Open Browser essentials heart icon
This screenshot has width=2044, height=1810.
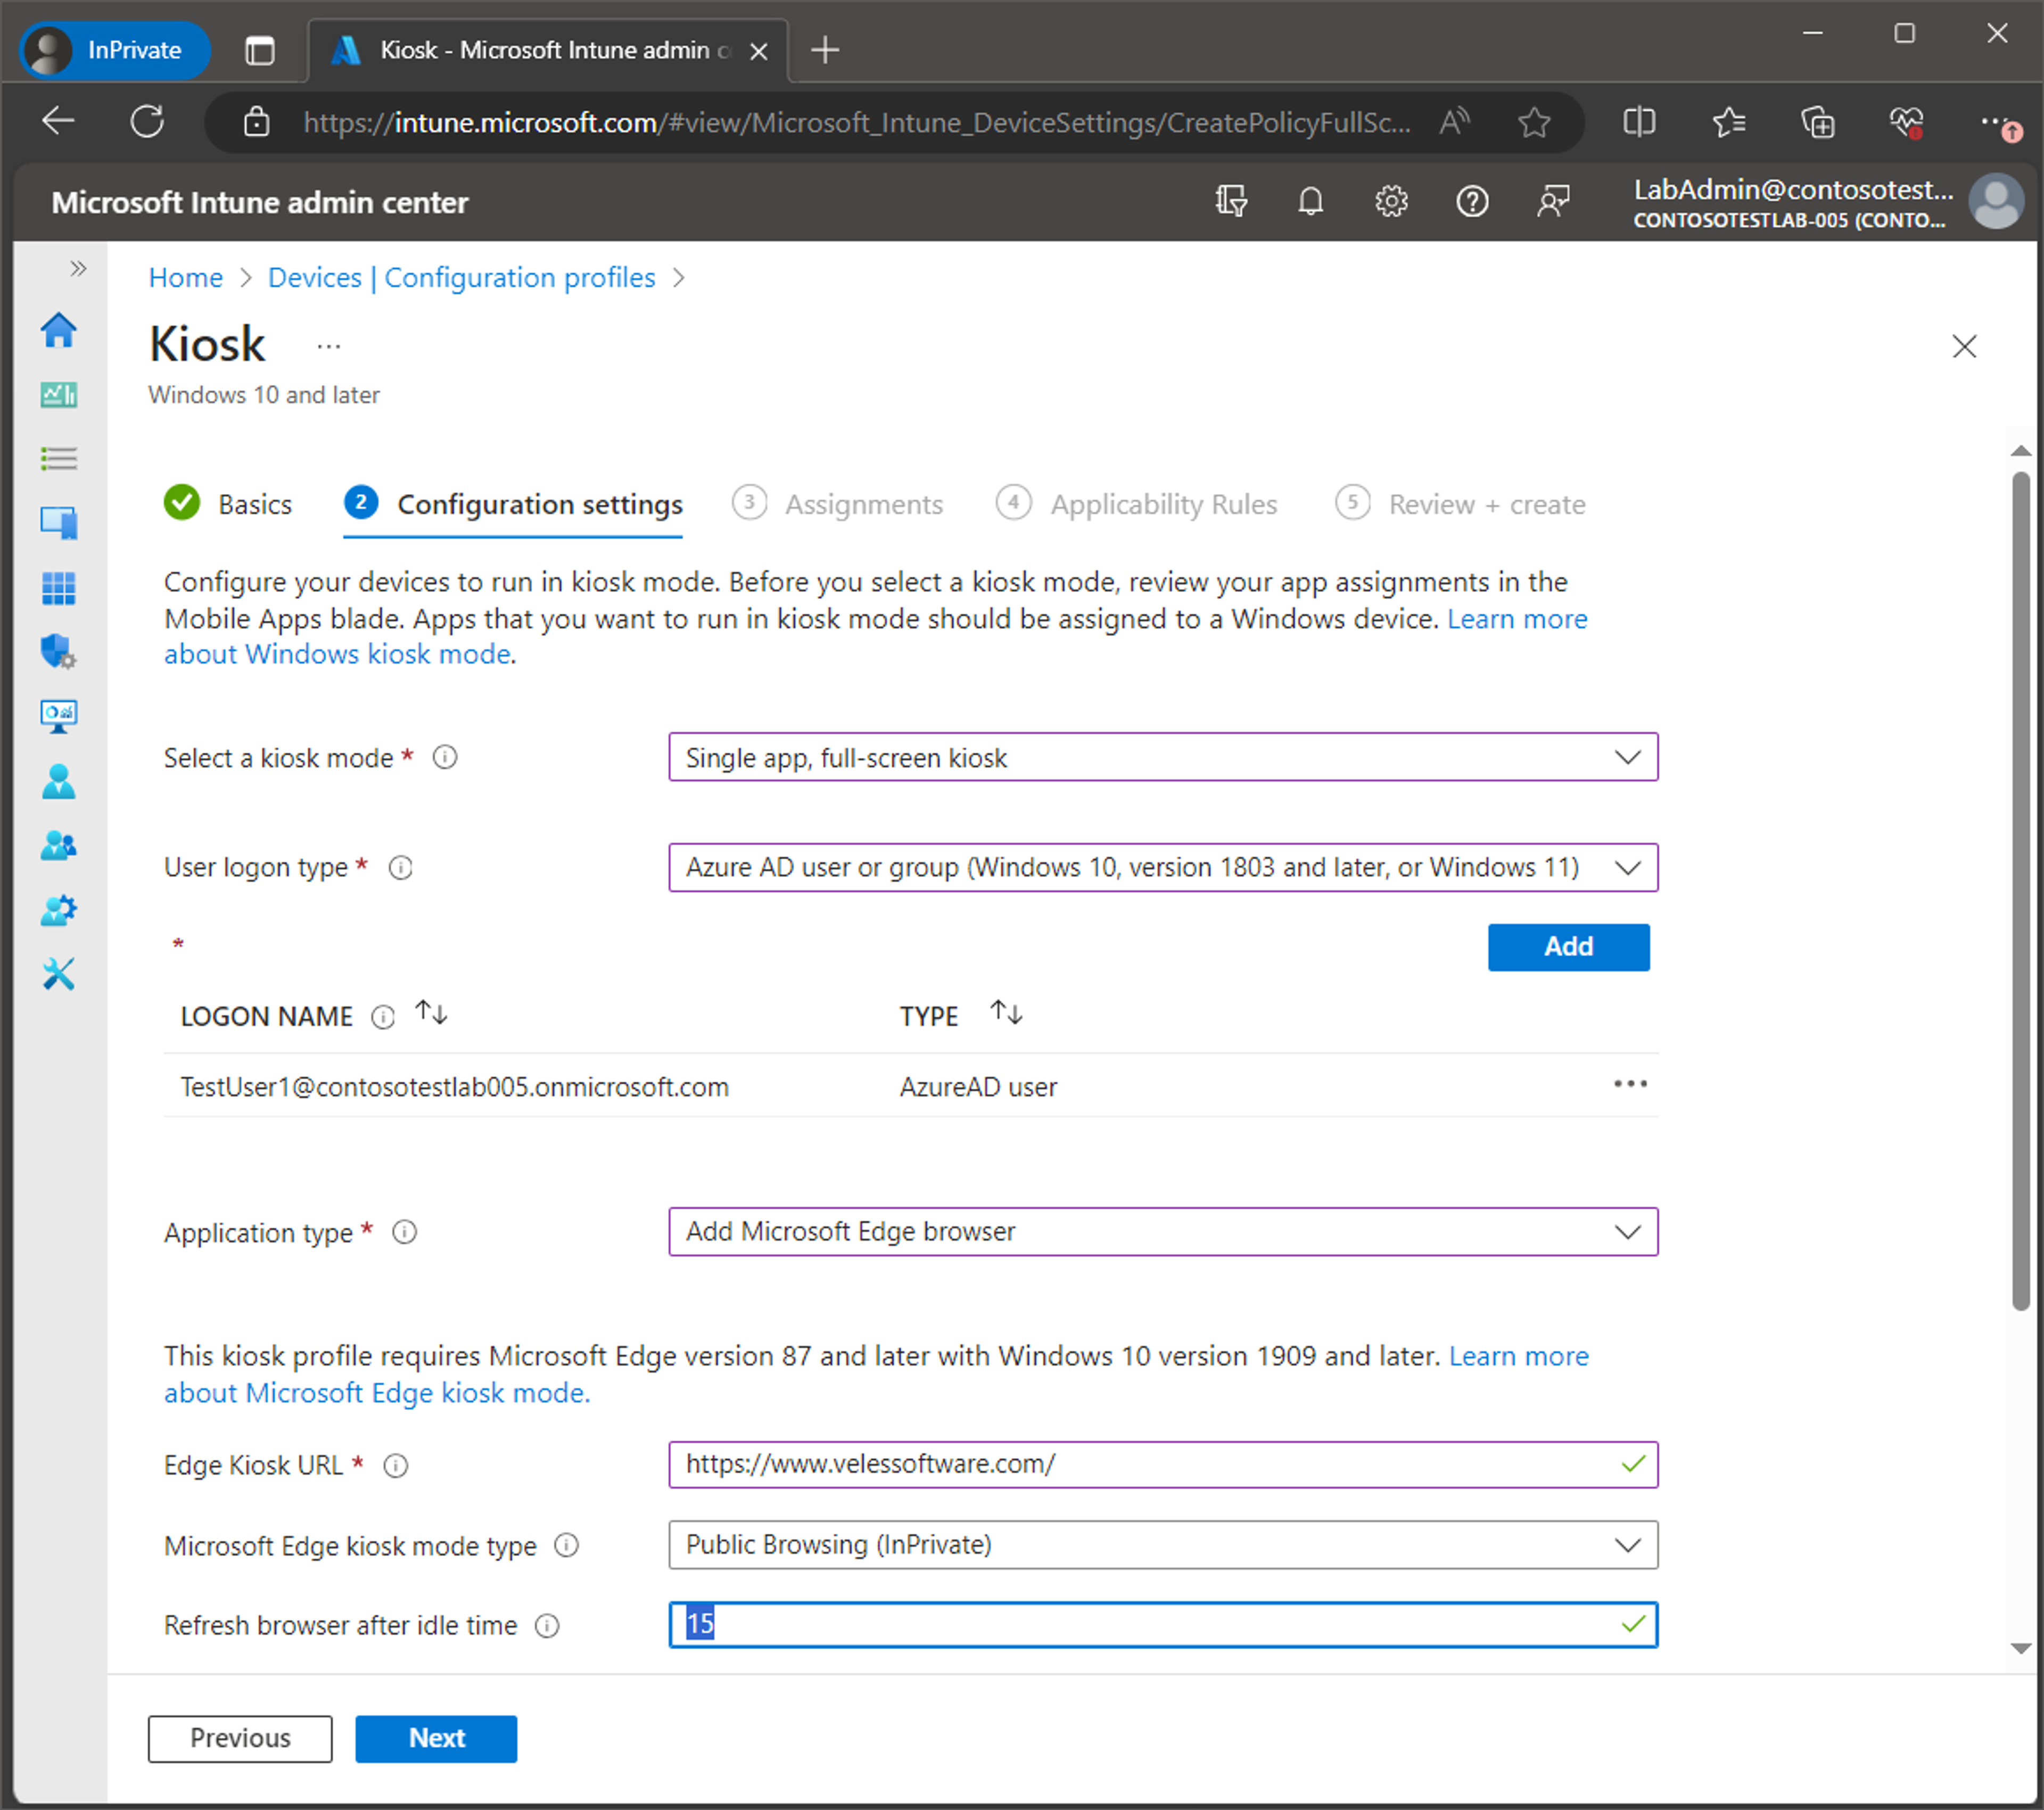tap(1907, 122)
